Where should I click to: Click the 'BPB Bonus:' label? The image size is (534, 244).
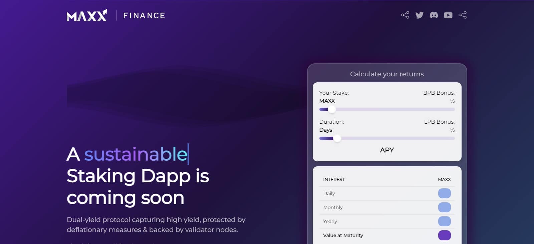439,93
